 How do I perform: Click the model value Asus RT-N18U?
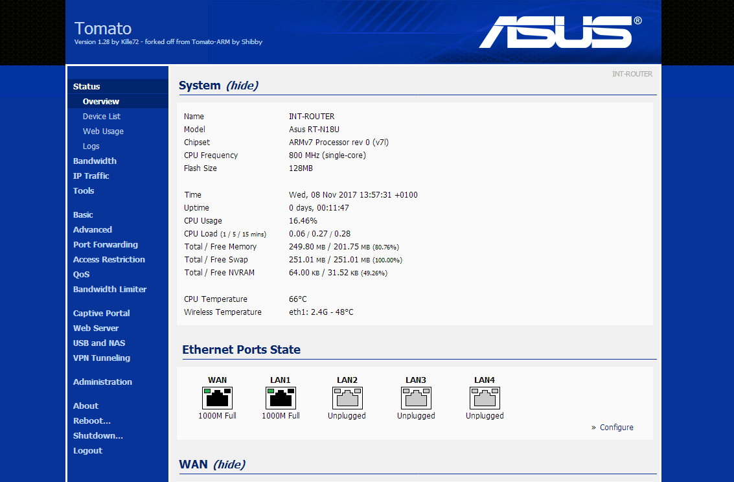point(314,130)
